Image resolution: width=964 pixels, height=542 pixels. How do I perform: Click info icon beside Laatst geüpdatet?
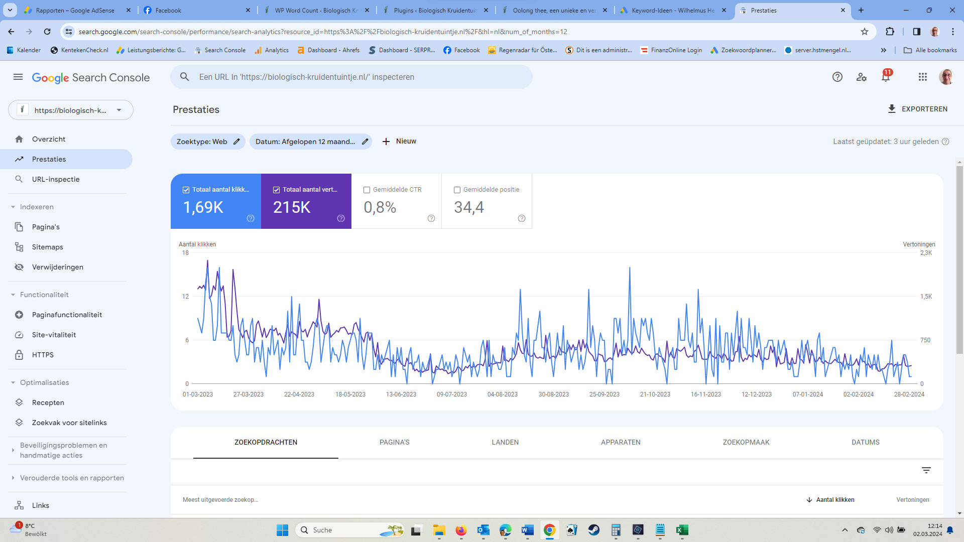(x=945, y=142)
